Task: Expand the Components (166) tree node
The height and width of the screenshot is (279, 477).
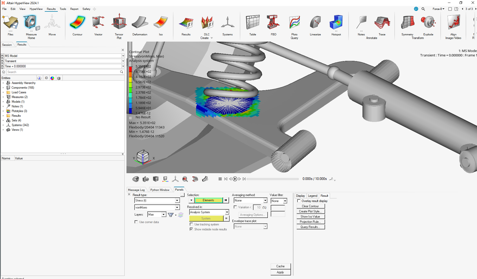Action: pyautogui.click(x=3, y=88)
